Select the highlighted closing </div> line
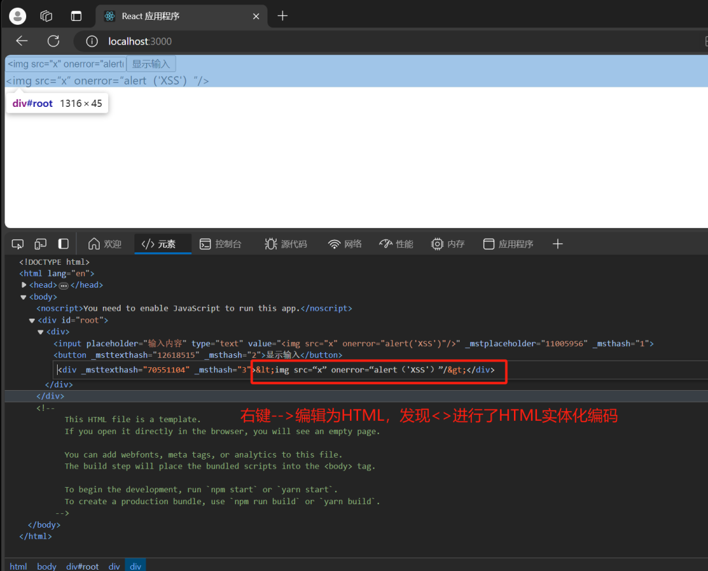708x571 pixels. coord(50,396)
